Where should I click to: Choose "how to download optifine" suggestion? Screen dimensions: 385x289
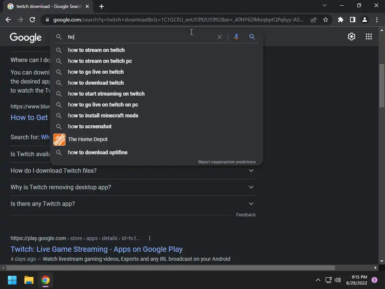pyautogui.click(x=157, y=152)
